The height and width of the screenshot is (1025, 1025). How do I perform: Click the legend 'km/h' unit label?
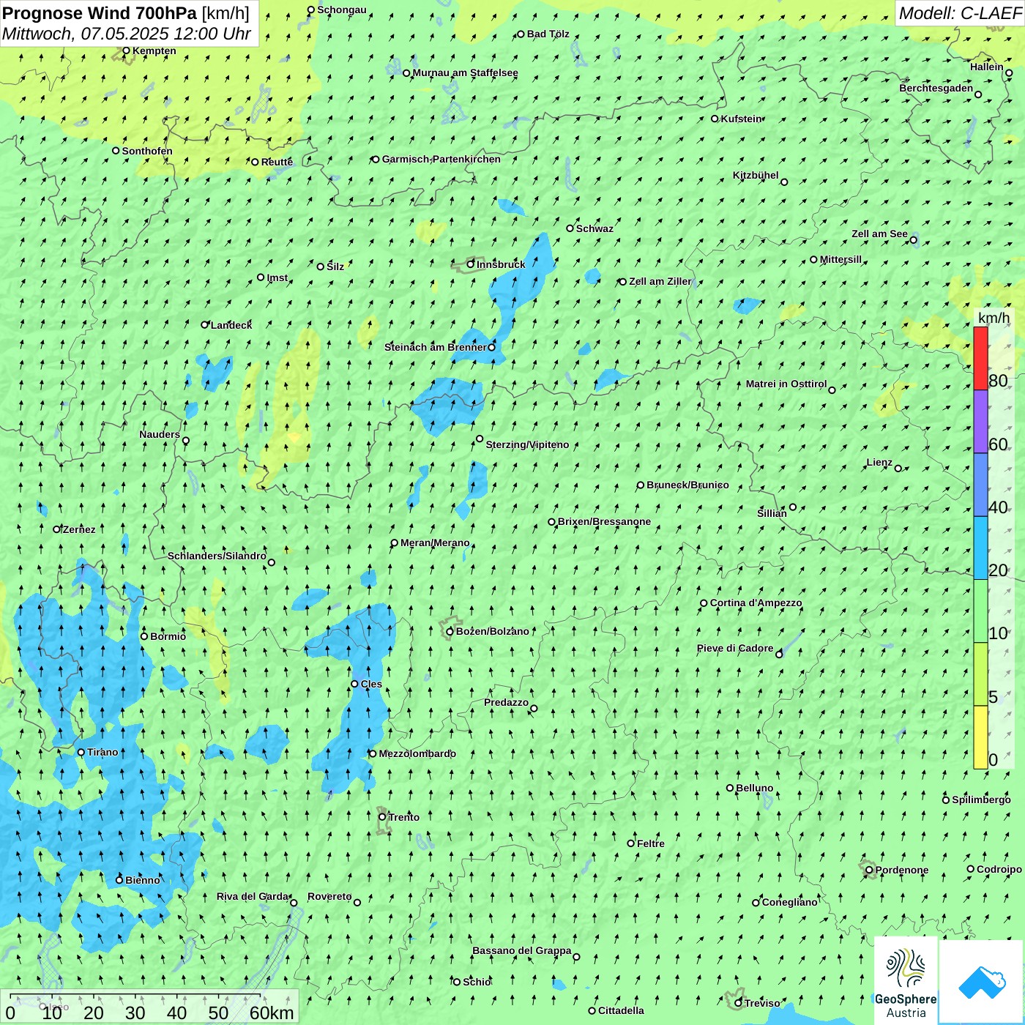(994, 318)
